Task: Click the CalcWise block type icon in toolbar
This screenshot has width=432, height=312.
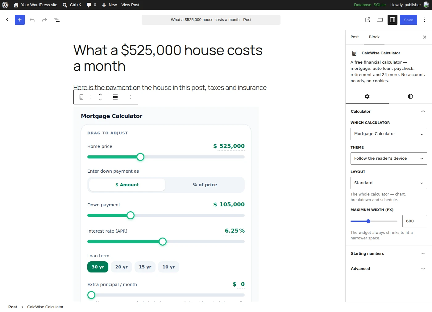Action: (81, 97)
